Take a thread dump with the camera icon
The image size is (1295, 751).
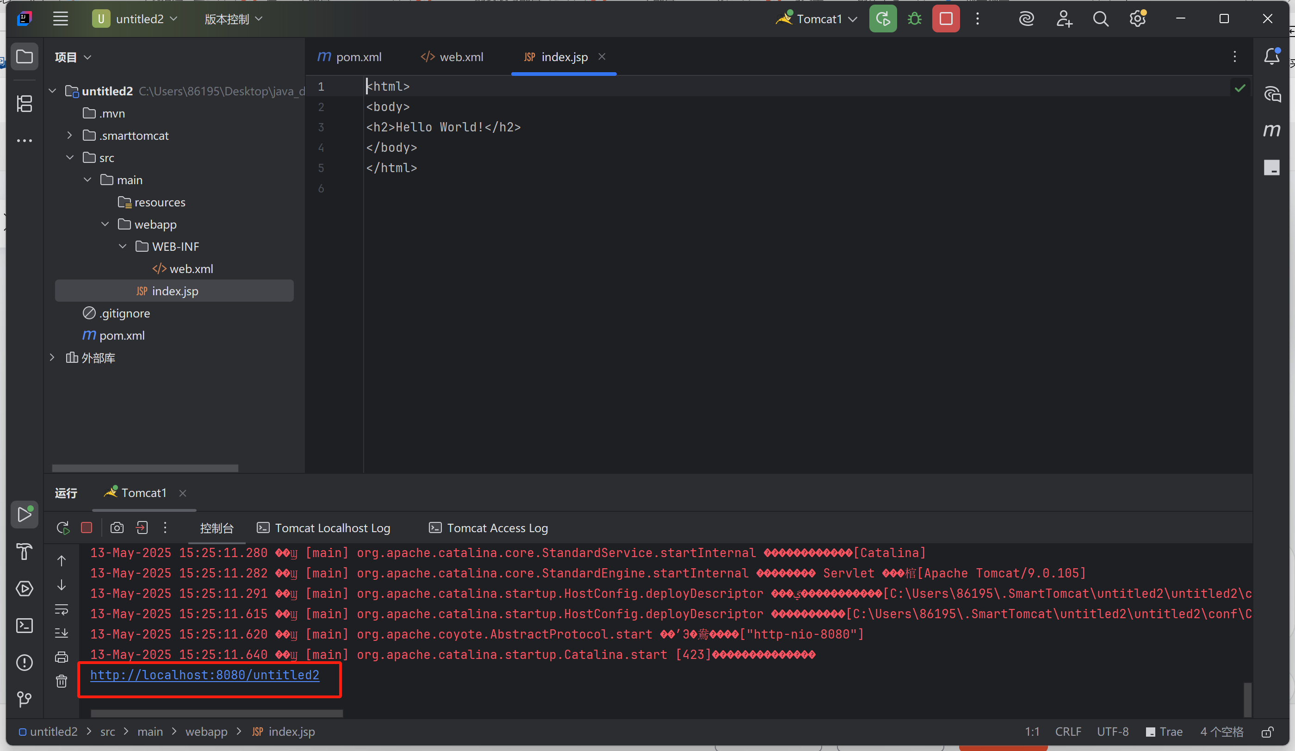pyautogui.click(x=117, y=528)
